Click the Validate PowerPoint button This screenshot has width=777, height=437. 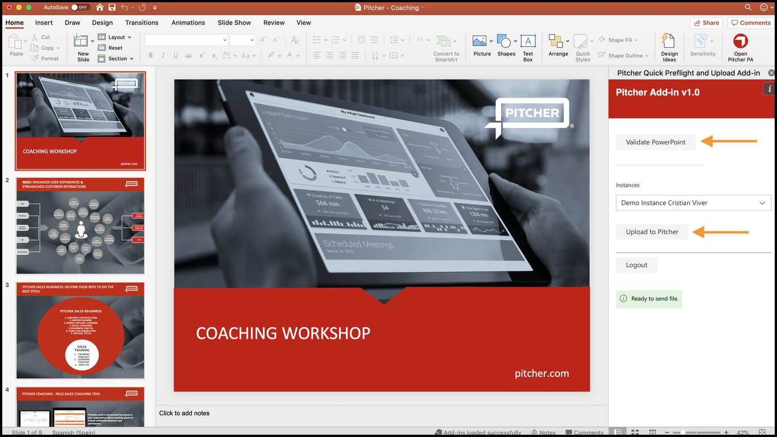655,142
